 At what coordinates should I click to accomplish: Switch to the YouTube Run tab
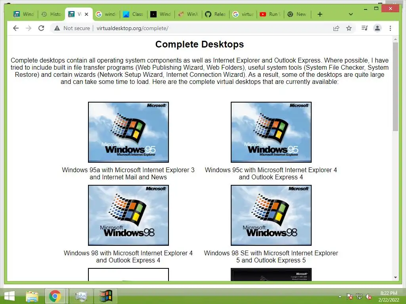(x=270, y=14)
